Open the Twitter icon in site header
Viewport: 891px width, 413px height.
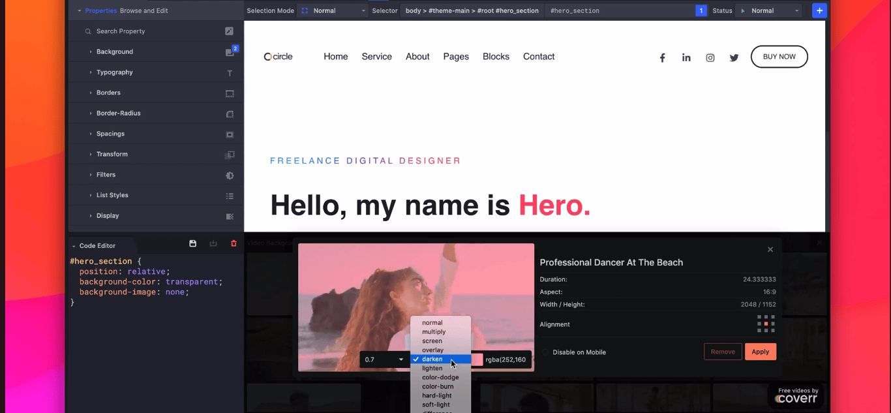(734, 57)
